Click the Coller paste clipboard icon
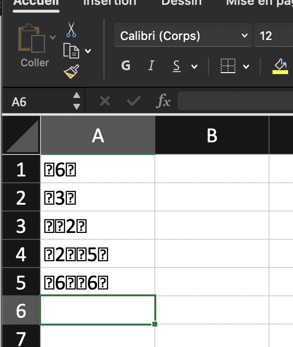This screenshot has width=293, height=347. [32, 38]
